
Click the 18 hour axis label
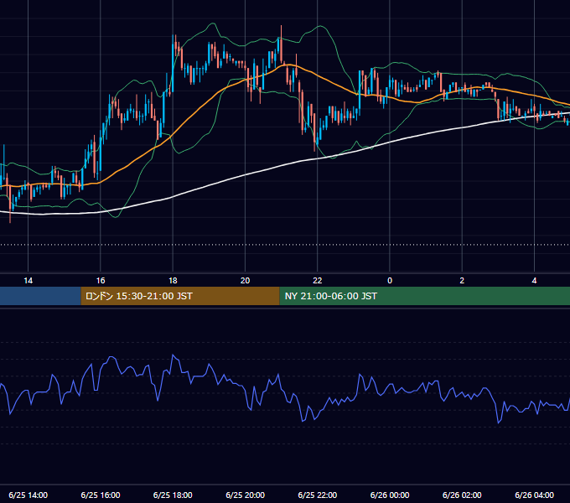(173, 281)
